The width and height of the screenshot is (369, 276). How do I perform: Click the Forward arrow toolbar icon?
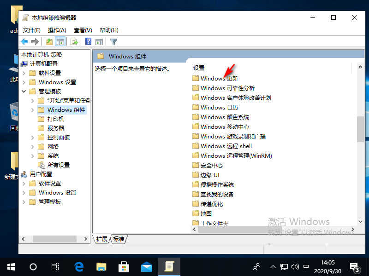(35, 42)
